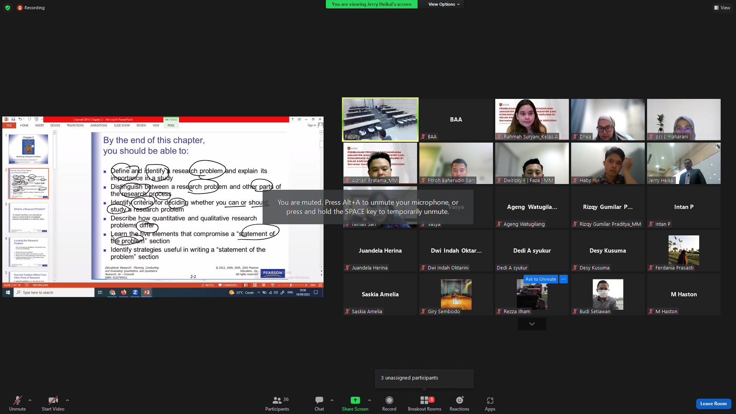The width and height of the screenshot is (736, 414).
Task: Open the SLIDE SHOW ribbon tab
Action: click(x=122, y=125)
